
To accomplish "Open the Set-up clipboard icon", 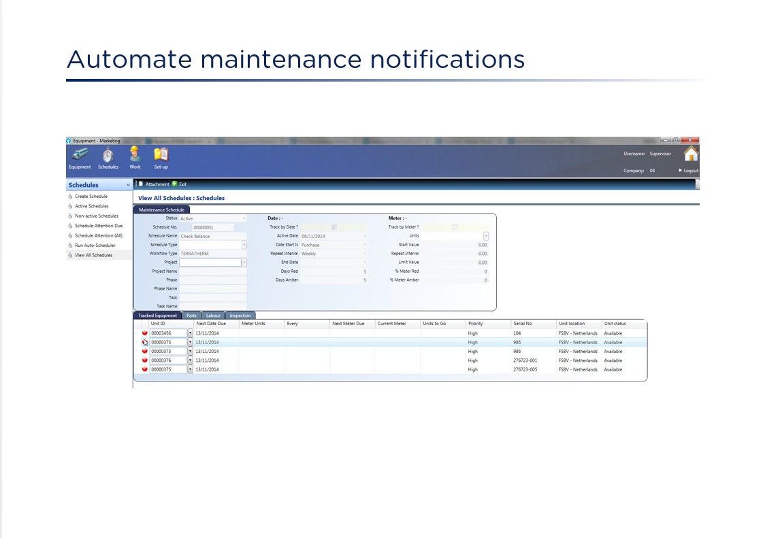I will coord(161,154).
